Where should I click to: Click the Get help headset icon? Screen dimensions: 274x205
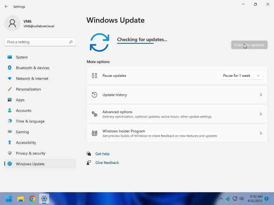point(89,153)
